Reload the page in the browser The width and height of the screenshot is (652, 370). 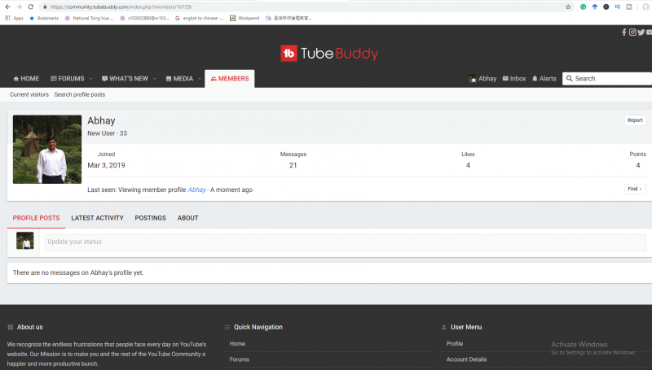tap(31, 7)
